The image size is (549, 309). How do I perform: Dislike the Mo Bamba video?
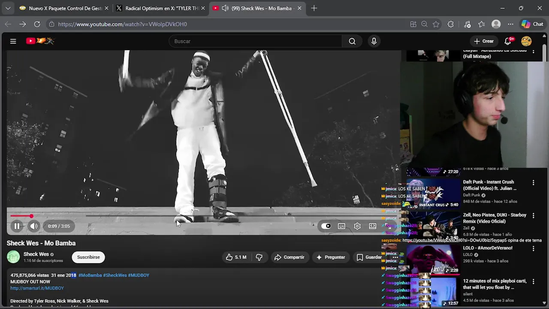click(x=259, y=257)
